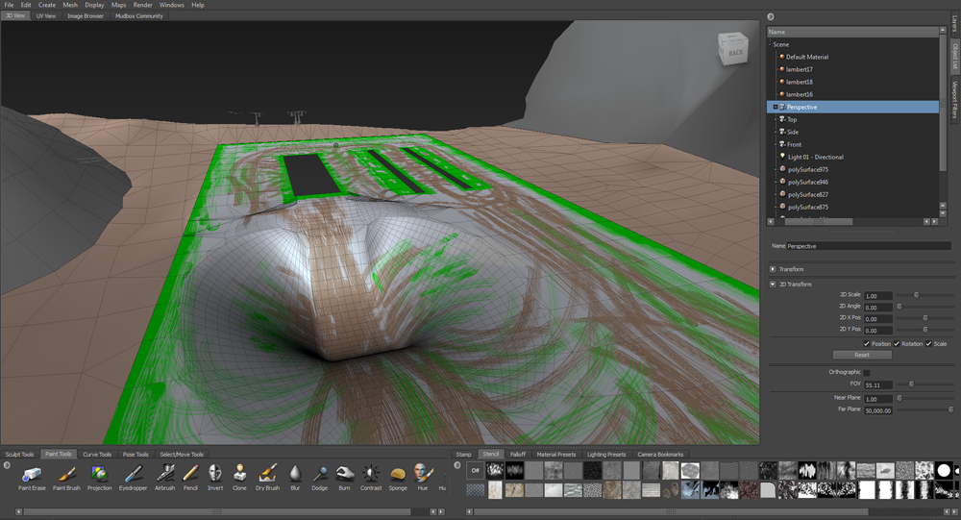961x520 pixels.
Task: Click the Near Plane value field
Action: coord(877,399)
